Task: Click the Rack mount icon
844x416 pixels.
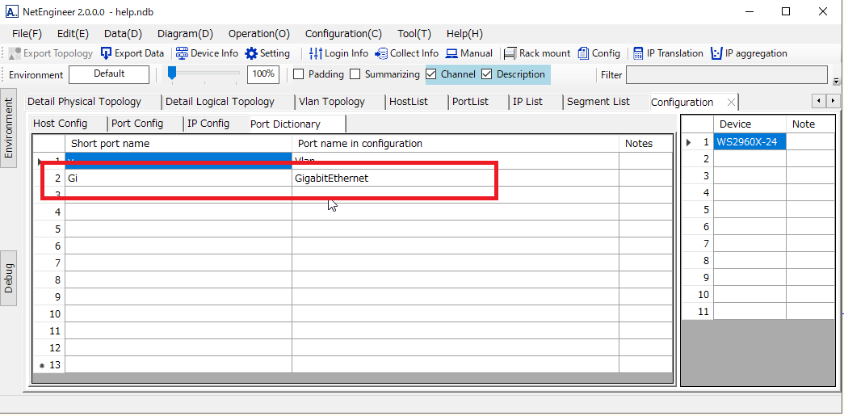Action: tap(510, 53)
